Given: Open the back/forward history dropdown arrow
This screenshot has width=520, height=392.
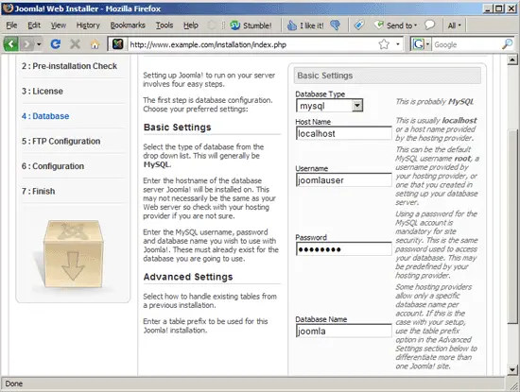Looking at the screenshot, I should point(39,44).
